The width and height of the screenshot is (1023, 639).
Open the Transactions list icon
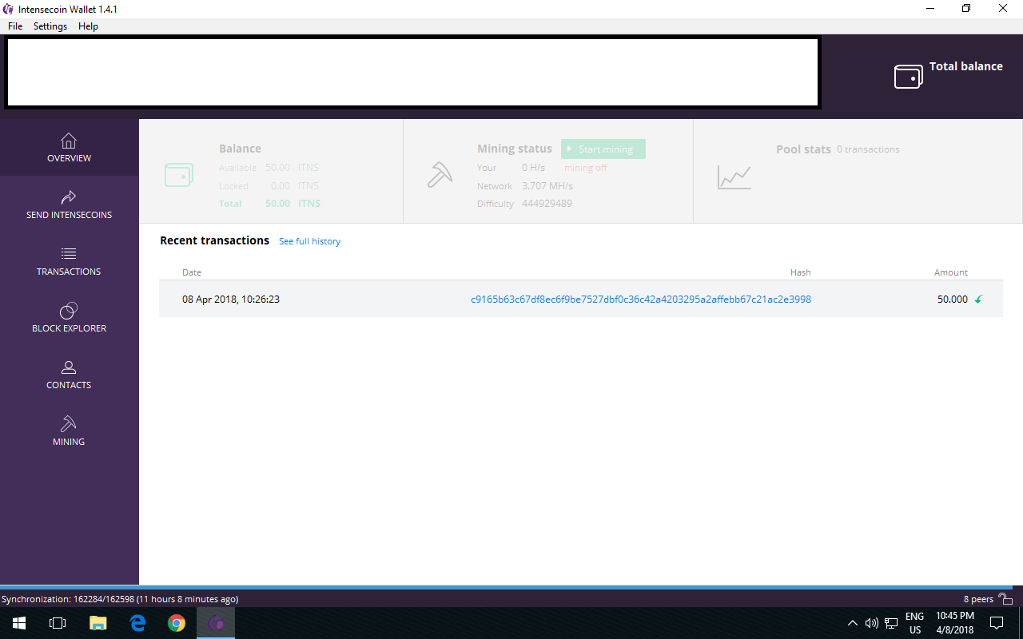pyautogui.click(x=69, y=254)
